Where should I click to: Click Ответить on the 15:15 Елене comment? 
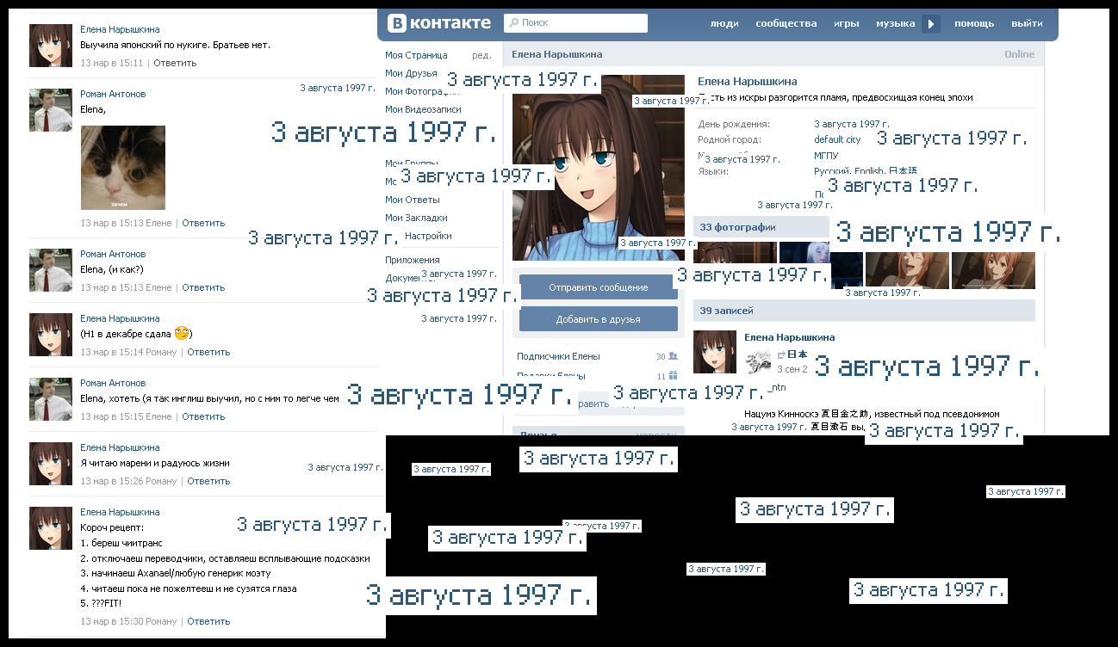click(x=203, y=416)
